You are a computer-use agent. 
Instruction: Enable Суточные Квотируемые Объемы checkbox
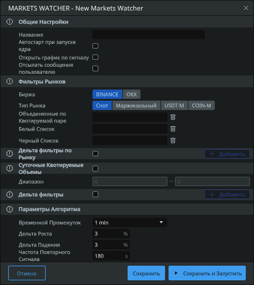(x=95, y=169)
